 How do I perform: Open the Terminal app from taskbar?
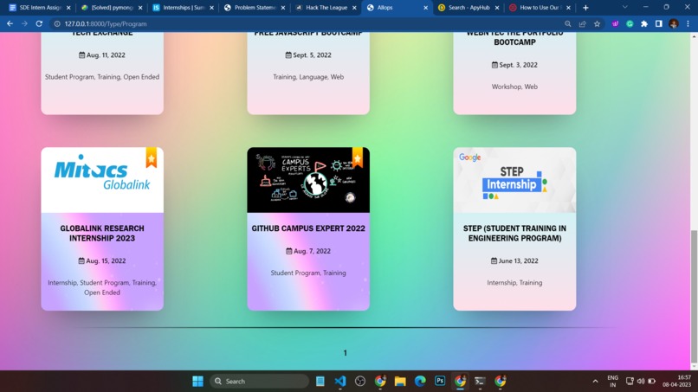coord(480,382)
